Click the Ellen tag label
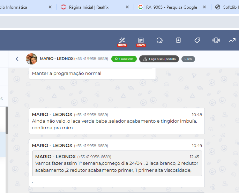 [188, 59]
